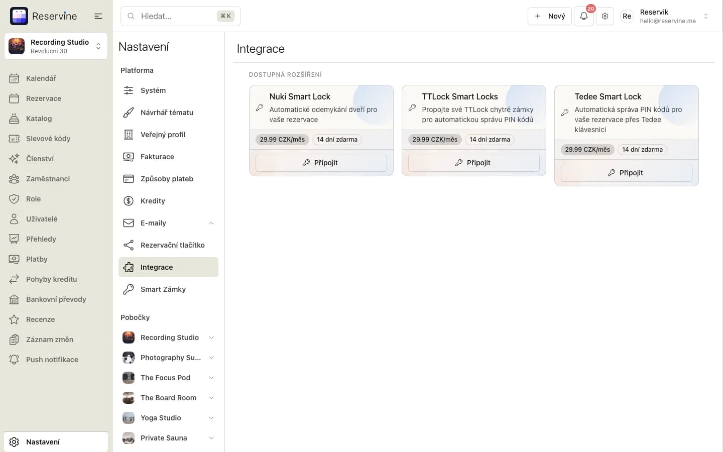Click the Re user avatar
This screenshot has width=723, height=452.
point(627,16)
